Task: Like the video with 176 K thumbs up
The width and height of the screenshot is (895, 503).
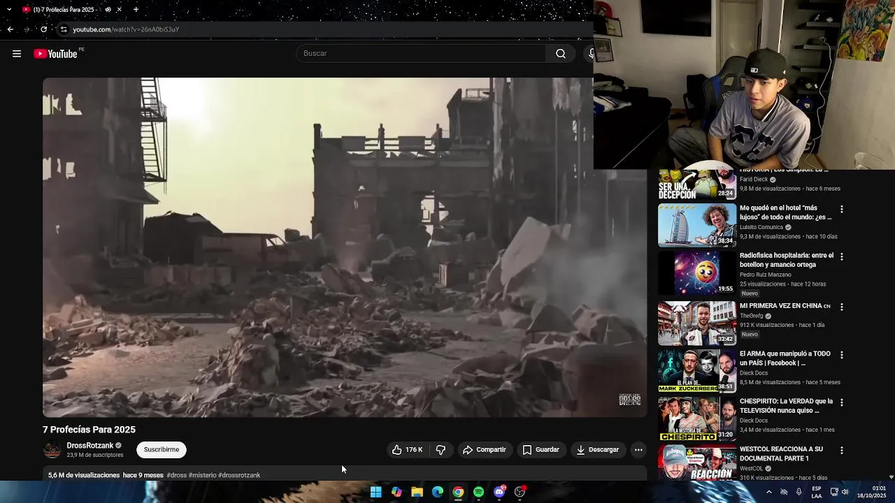Action: tap(407, 450)
